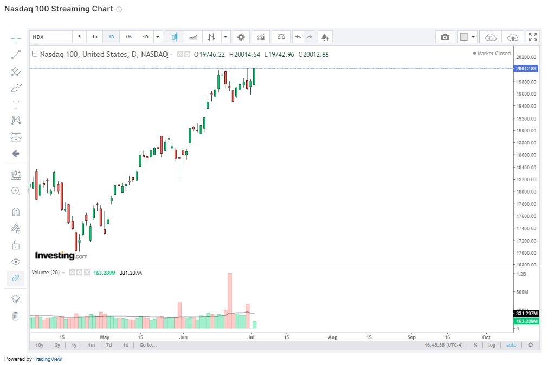Click the Go to... button

point(148,345)
